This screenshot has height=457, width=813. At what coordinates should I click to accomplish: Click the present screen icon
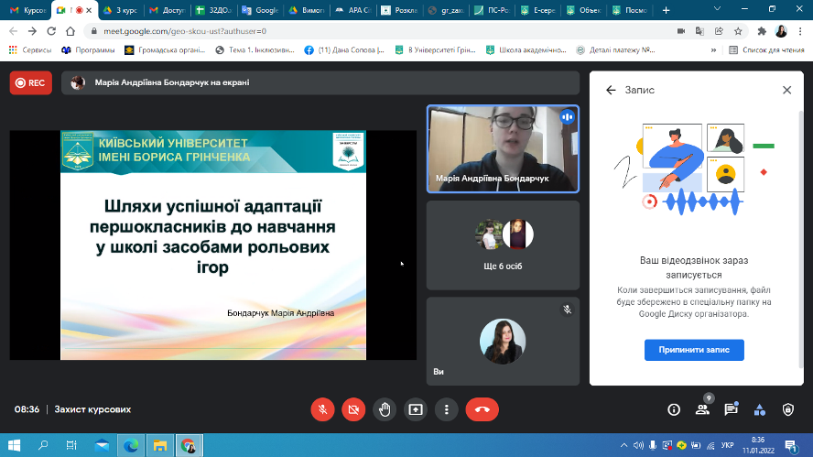point(416,409)
